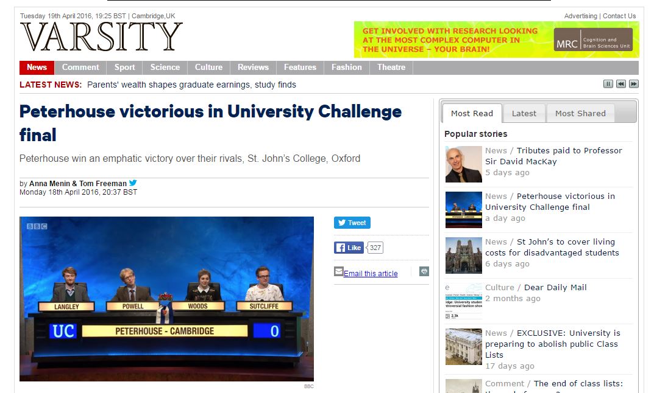The image size is (668, 393).
Task: Click the date 'Monday 18th April 2016, 20:37 BST'
Action: (x=79, y=192)
